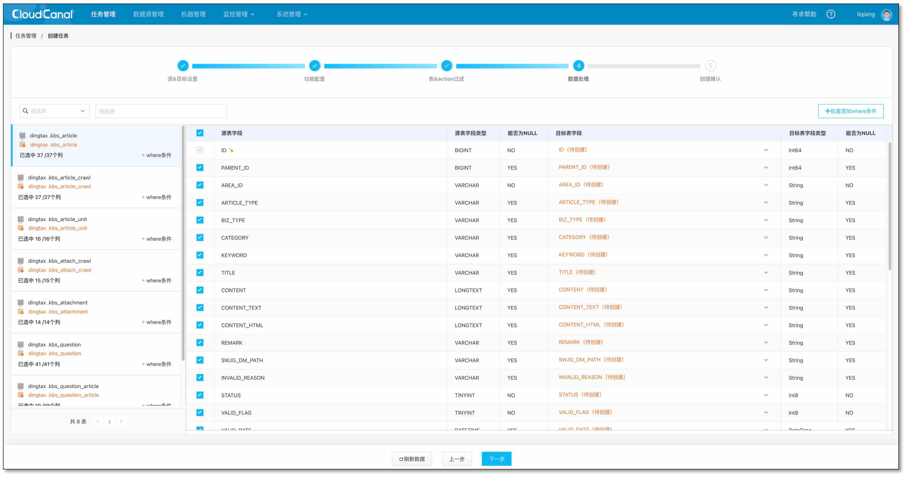Click step 5 创建确认 circle
Viewport: 907px width, 478px height.
pos(710,66)
